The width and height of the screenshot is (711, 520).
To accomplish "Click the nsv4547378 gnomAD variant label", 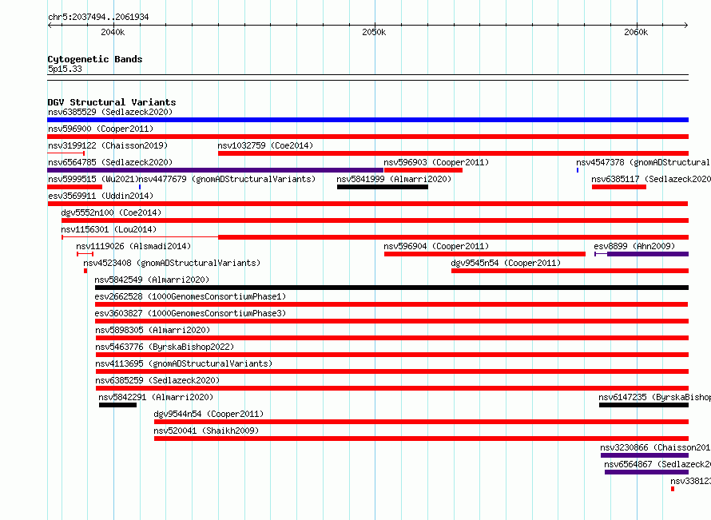I will click(643, 162).
